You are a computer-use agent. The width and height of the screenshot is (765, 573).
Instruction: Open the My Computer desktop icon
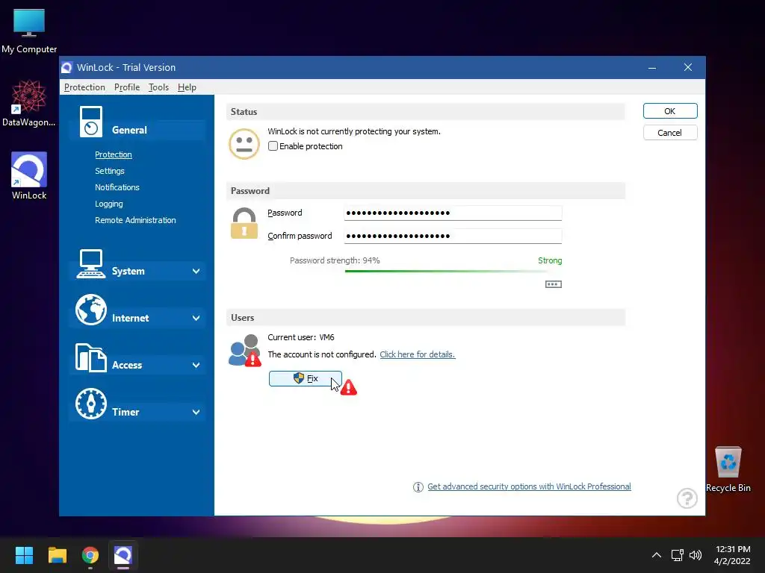[x=29, y=31]
